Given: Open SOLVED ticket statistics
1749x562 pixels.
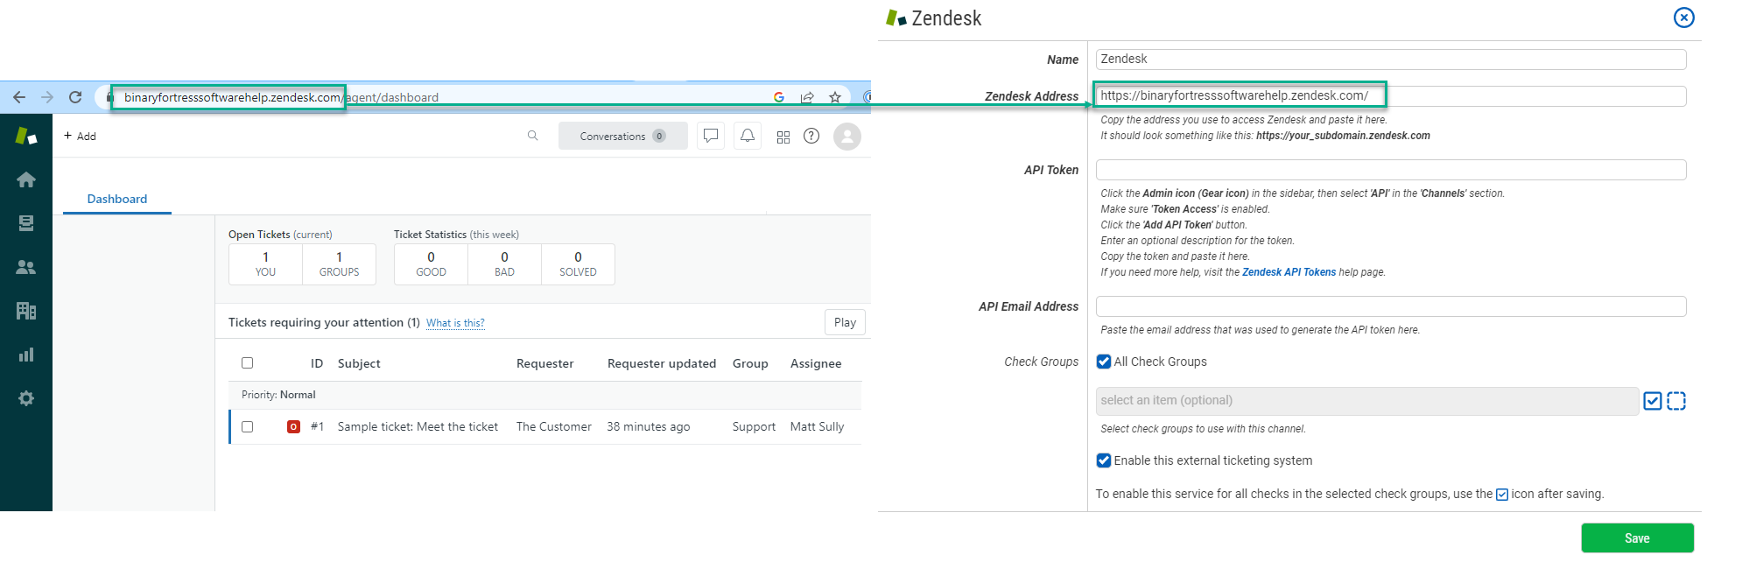Looking at the screenshot, I should 578,264.
